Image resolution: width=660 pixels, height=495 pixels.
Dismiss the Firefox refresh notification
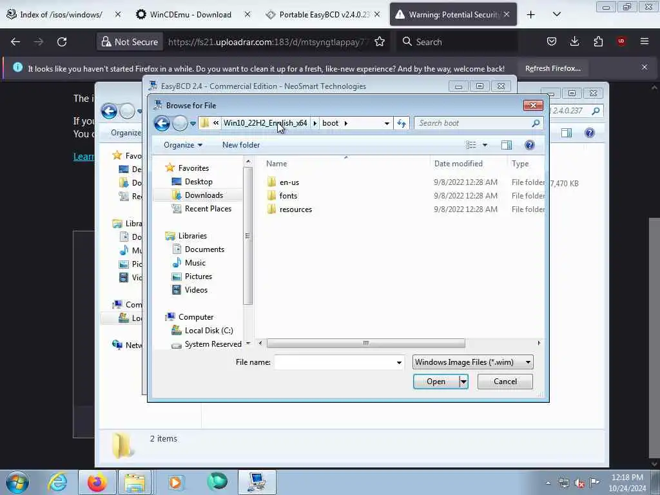click(645, 67)
